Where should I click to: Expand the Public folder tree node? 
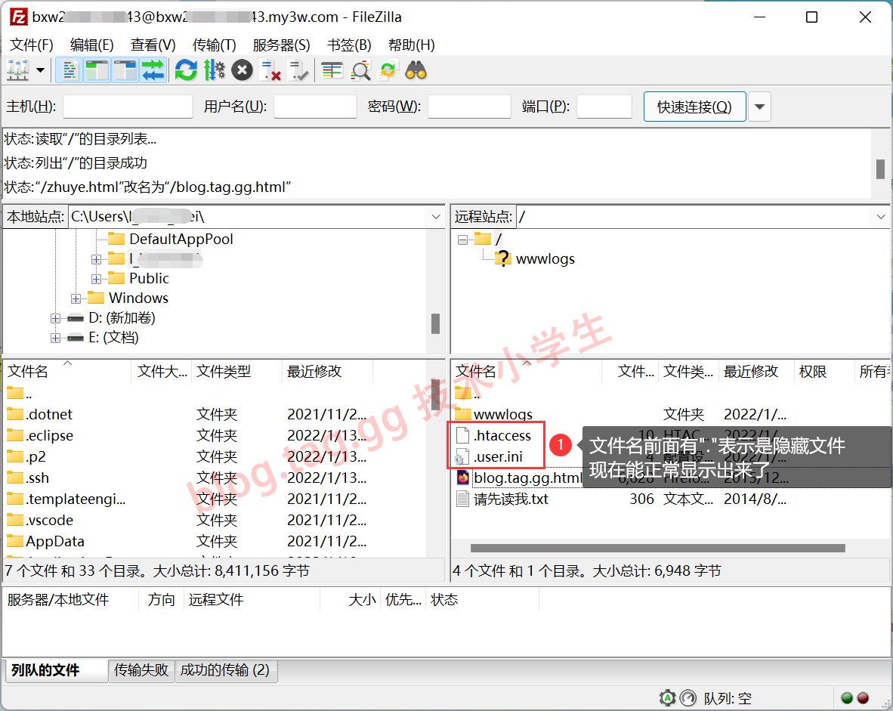96,279
